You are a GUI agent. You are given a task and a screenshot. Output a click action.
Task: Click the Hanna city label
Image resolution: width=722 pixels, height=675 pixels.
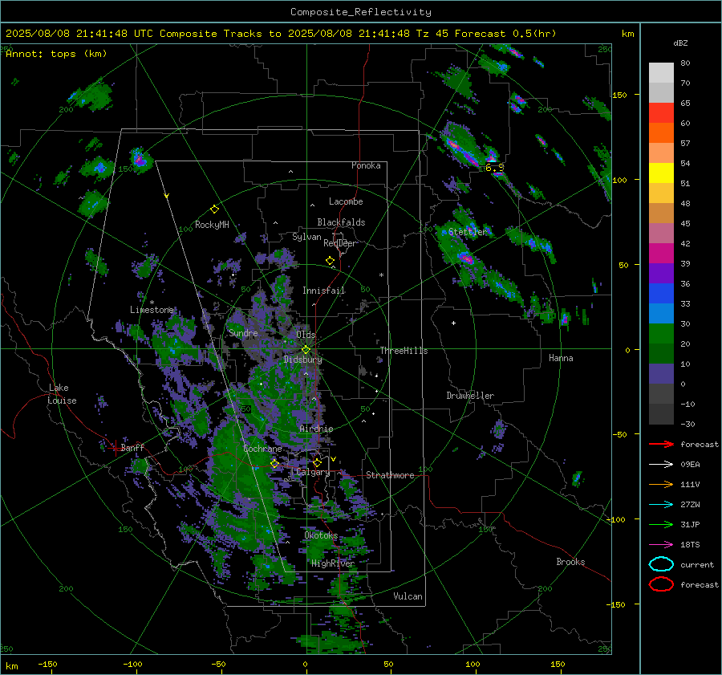coord(561,358)
